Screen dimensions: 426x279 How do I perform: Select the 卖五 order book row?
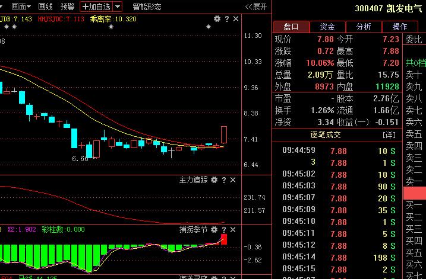click(x=414, y=134)
